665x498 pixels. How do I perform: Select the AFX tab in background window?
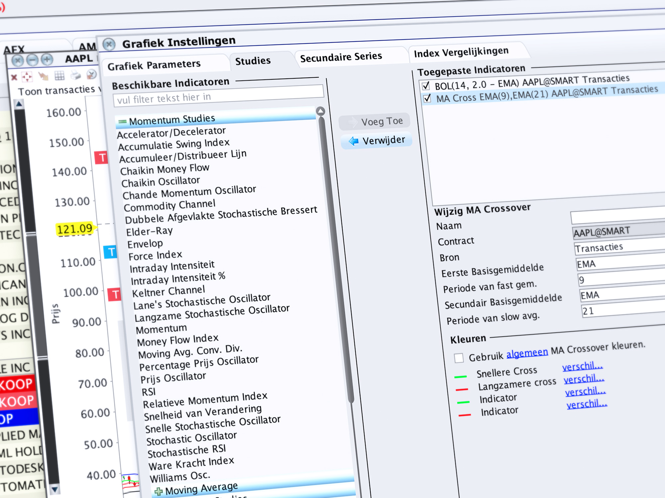click(14, 50)
